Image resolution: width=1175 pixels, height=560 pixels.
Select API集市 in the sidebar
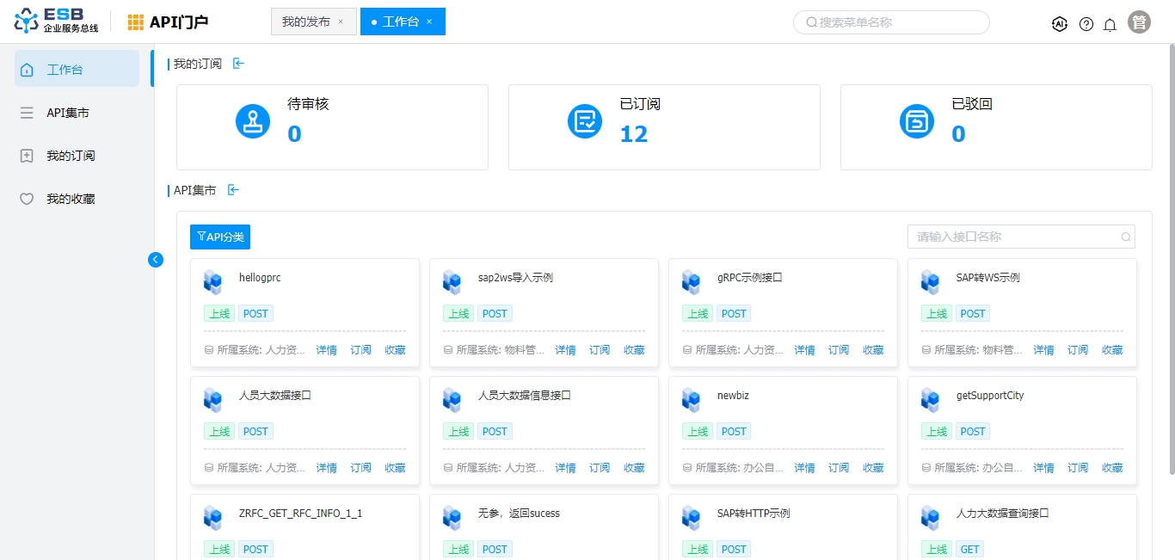[x=68, y=113]
